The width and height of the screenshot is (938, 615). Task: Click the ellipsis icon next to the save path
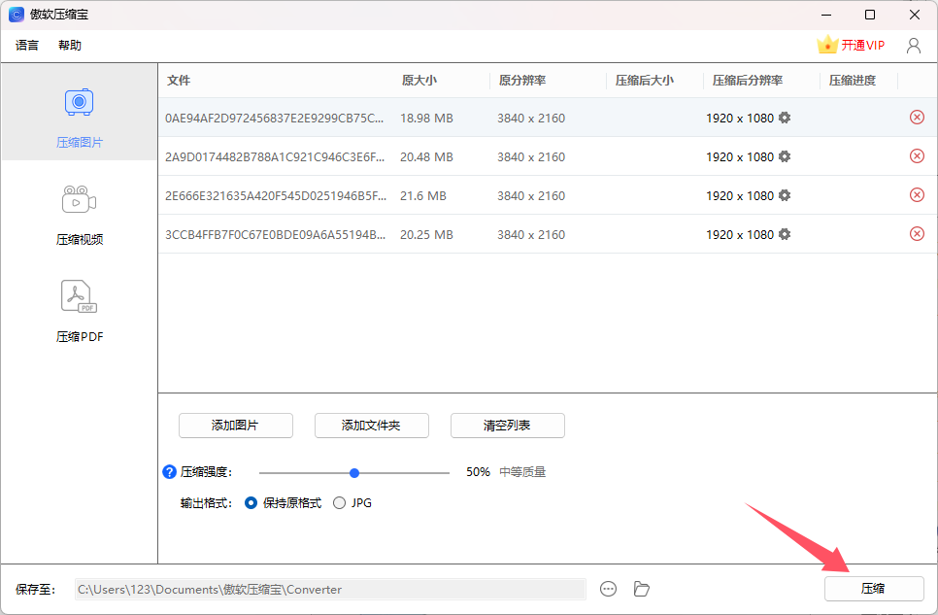click(609, 589)
